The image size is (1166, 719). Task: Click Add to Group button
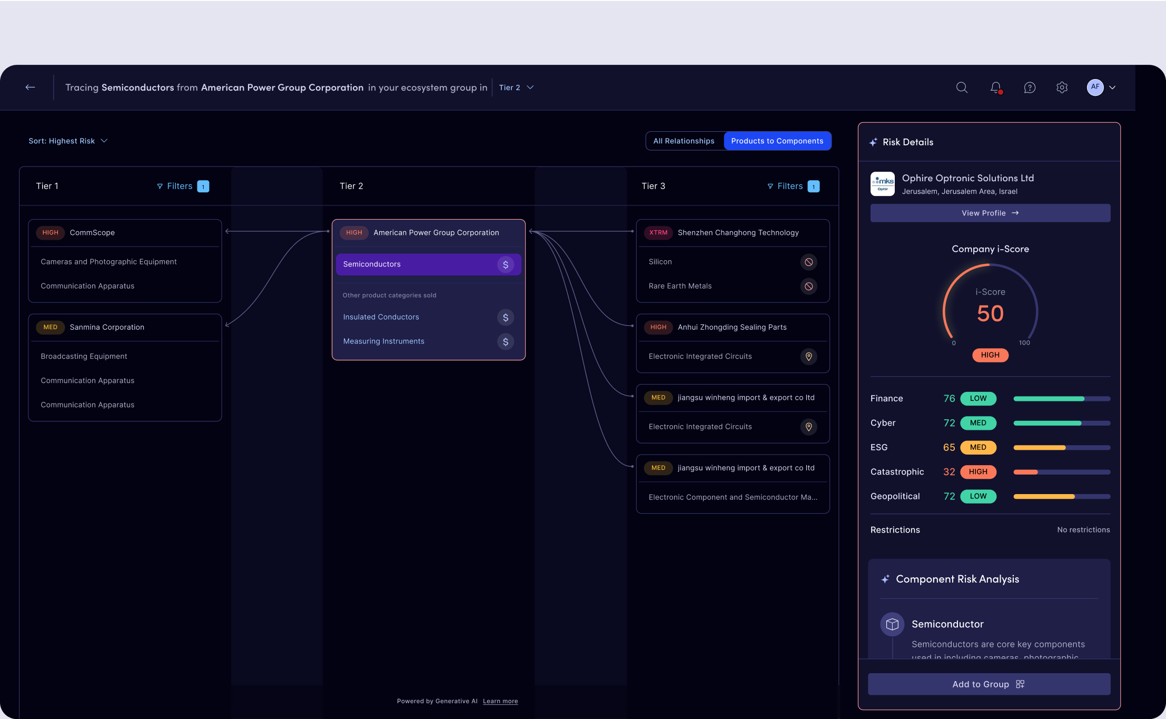(x=989, y=684)
